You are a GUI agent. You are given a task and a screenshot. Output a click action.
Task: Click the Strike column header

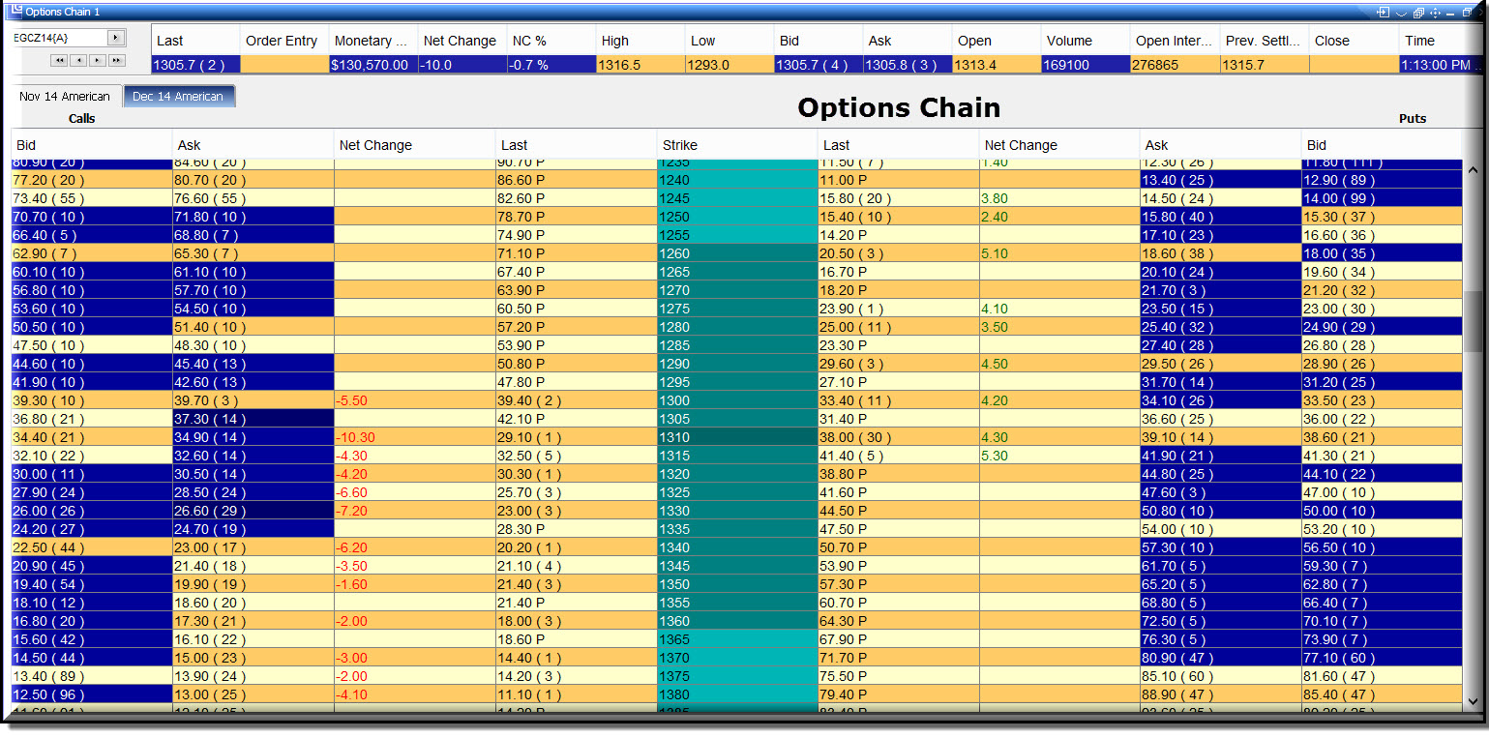click(737, 145)
